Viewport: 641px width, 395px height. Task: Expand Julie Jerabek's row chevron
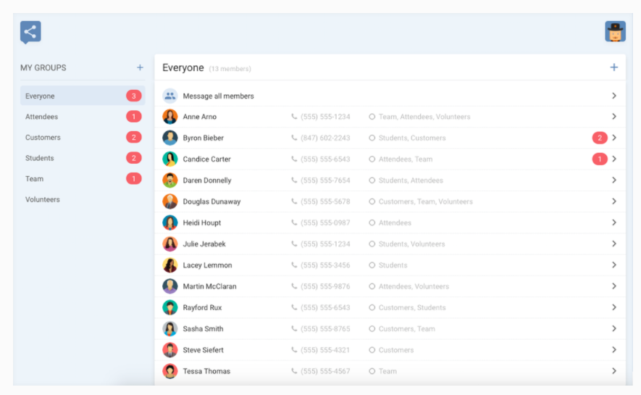614,244
